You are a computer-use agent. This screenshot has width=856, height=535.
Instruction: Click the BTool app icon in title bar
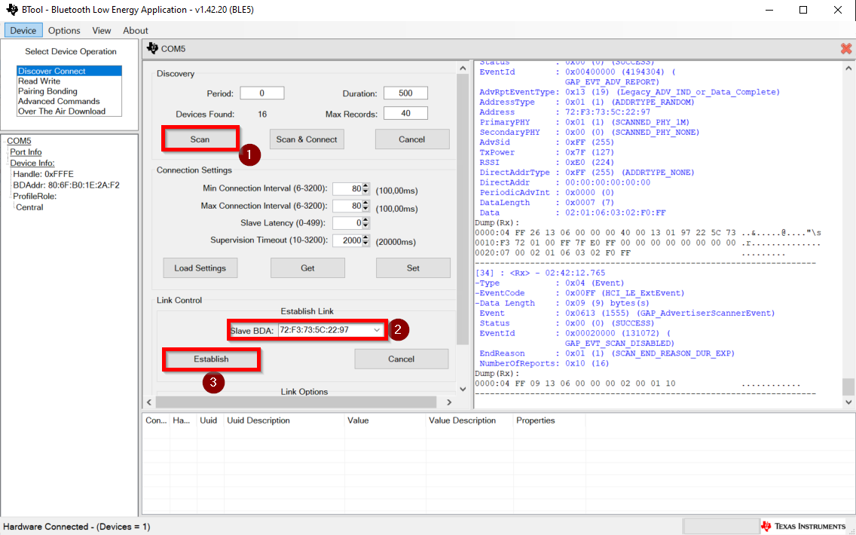(11, 10)
